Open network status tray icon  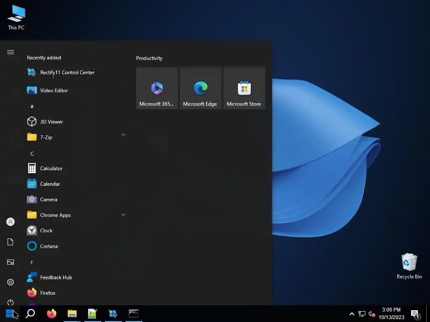(362, 314)
